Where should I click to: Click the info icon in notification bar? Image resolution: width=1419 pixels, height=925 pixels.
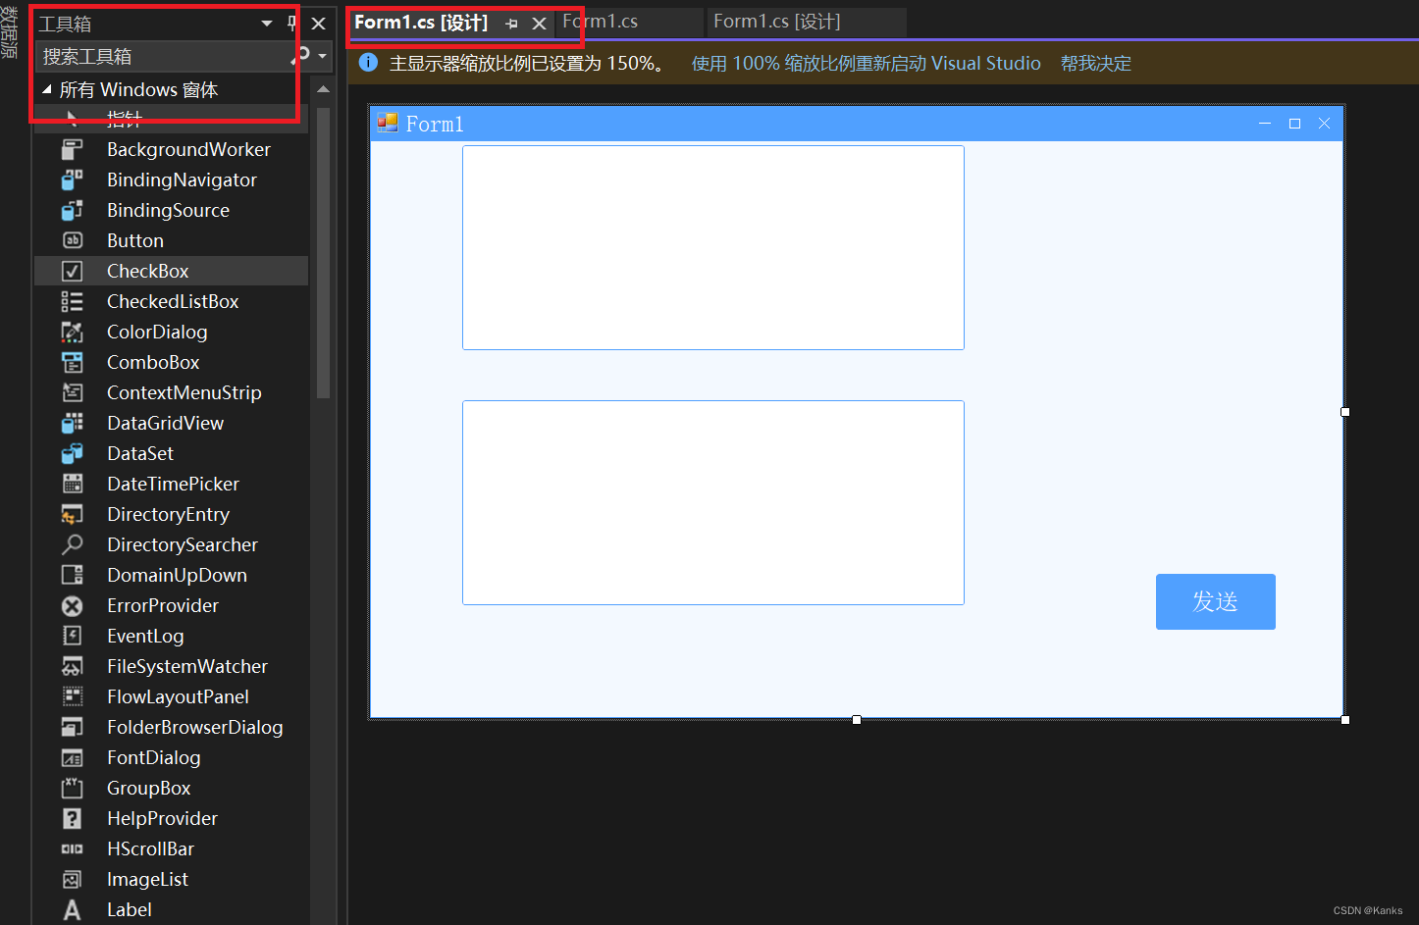(368, 63)
